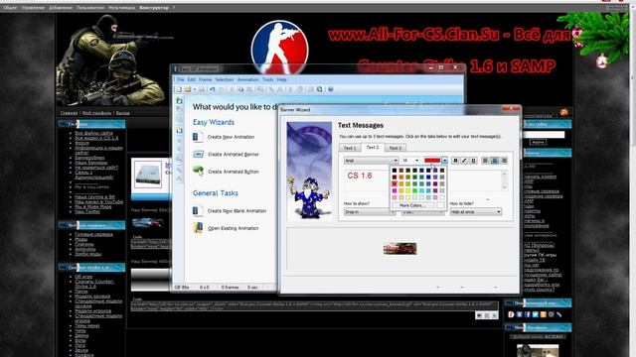Click '0 frames' in the status bar
Viewport: 636px width, 357px height.
pyautogui.click(x=230, y=287)
